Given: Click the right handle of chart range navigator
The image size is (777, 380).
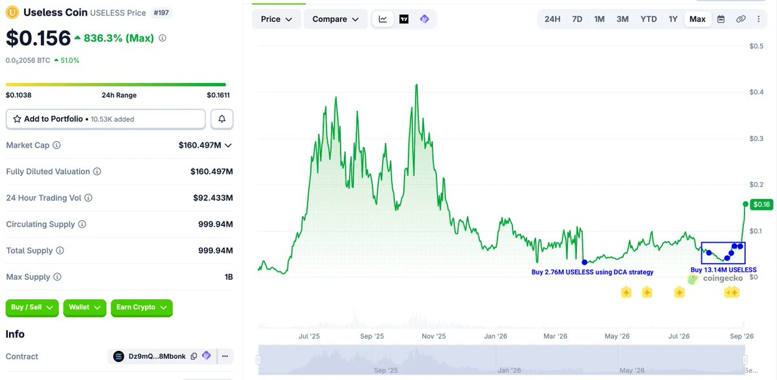Looking at the screenshot, I should tap(745, 359).
